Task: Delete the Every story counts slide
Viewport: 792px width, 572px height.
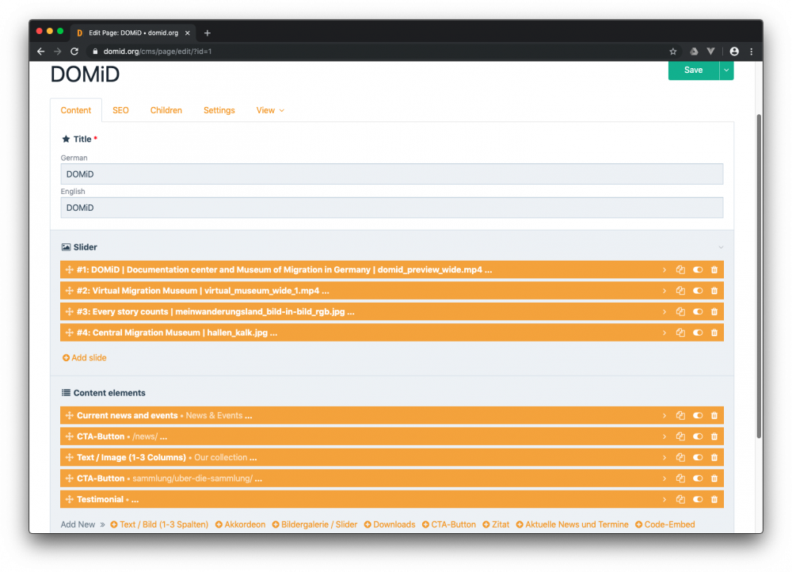Action: tap(714, 311)
